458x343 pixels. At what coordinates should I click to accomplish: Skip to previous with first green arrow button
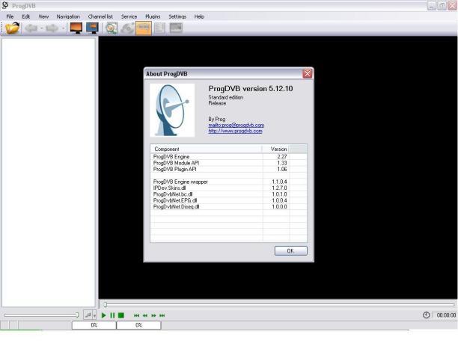[x=136, y=315]
